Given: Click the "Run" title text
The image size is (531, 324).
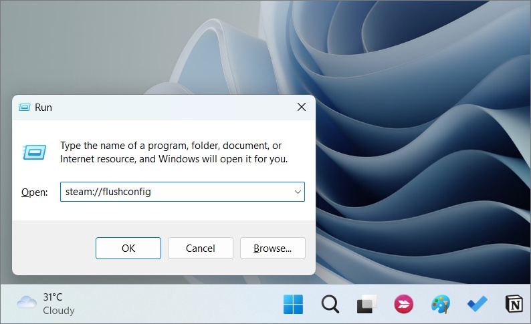Looking at the screenshot, I should [43, 107].
